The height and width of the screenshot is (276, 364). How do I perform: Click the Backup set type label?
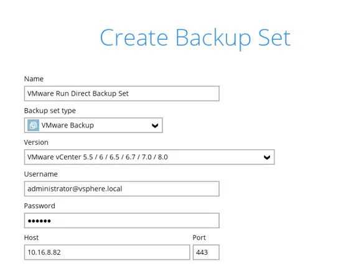click(x=50, y=111)
